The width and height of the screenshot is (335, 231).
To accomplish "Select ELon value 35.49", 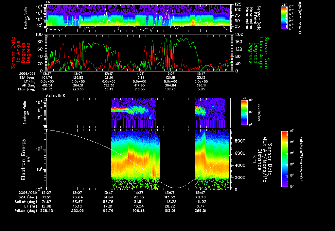I will click(109, 89).
